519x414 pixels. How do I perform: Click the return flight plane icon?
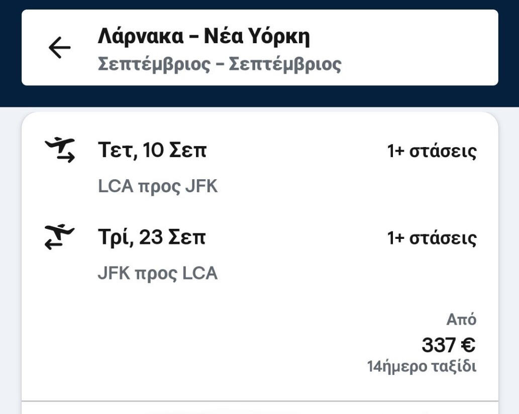59,237
